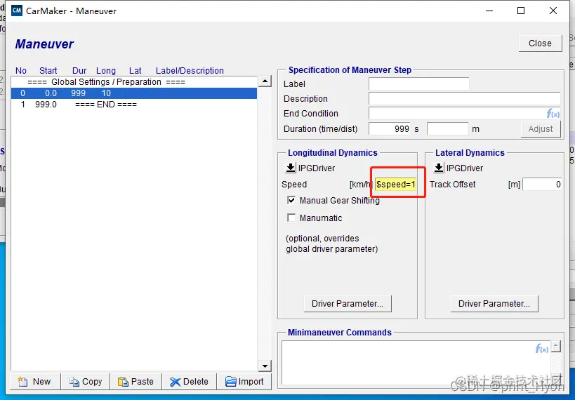Image resolution: width=575 pixels, height=400 pixels.
Task: Open Longitudinal Dynamics IPGDriver selector arrow
Action: (291, 168)
